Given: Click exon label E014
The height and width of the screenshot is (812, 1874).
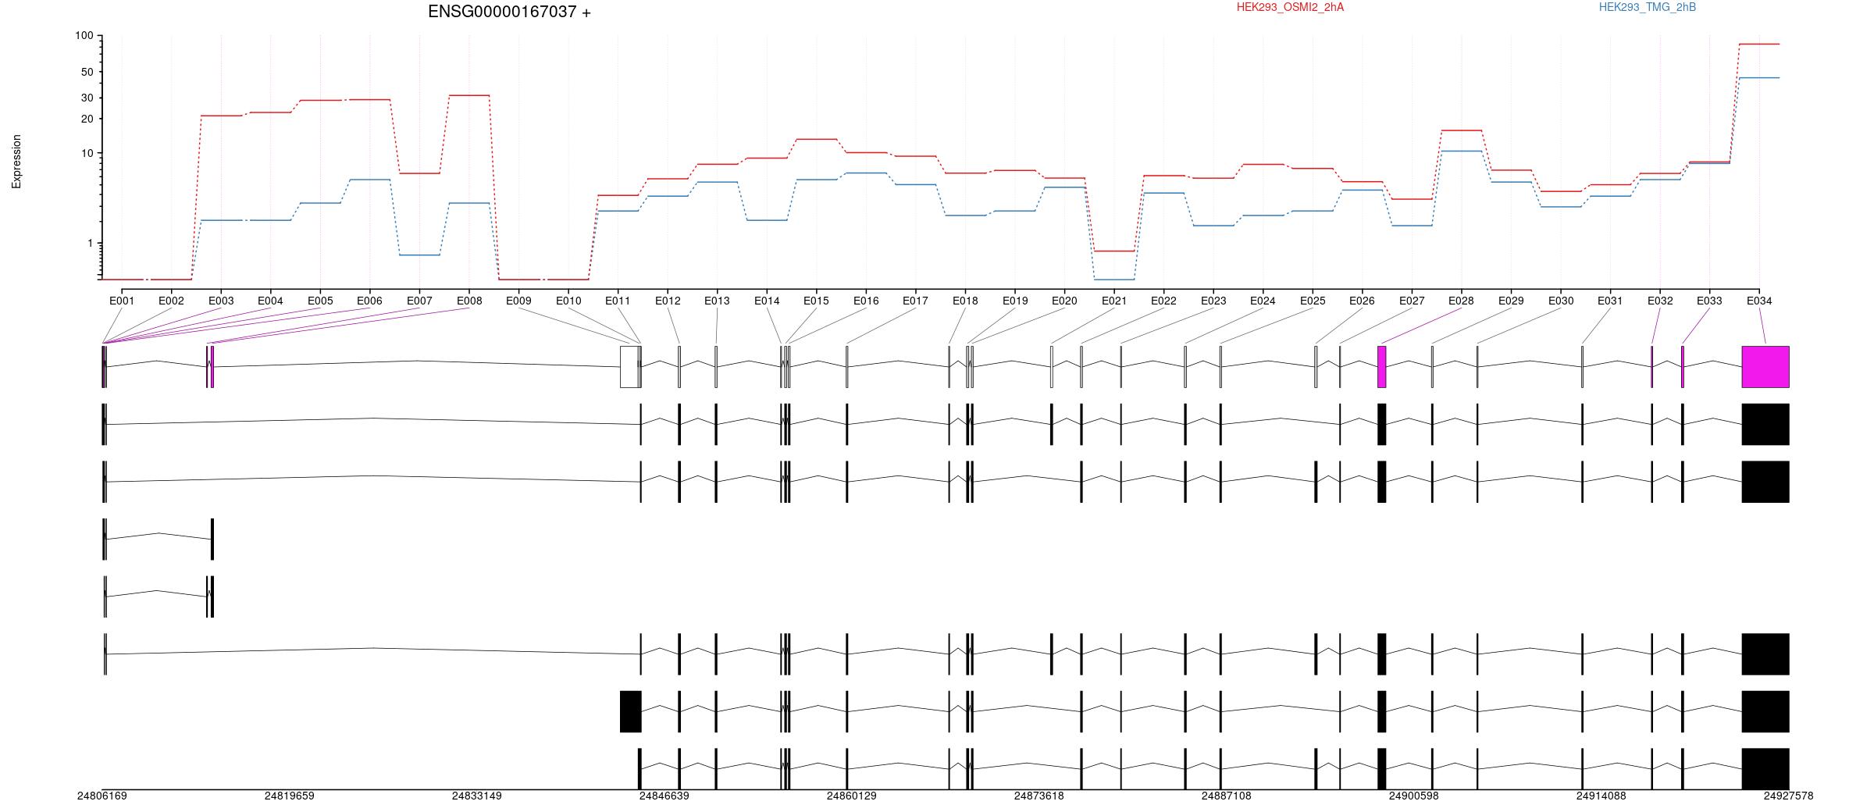Looking at the screenshot, I should pos(767,301).
